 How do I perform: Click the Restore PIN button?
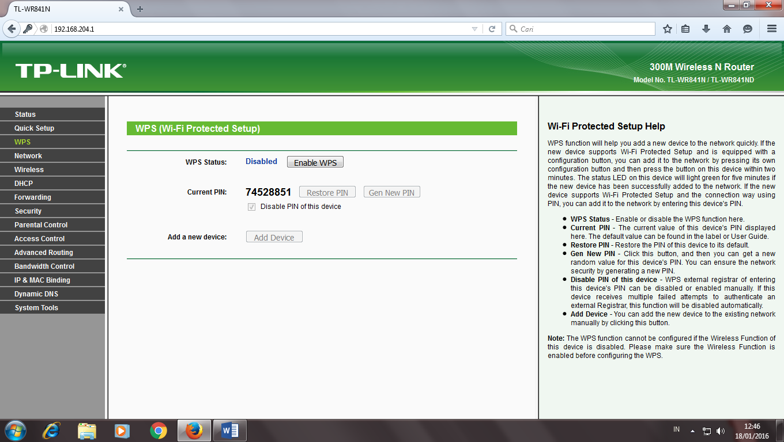pos(327,192)
